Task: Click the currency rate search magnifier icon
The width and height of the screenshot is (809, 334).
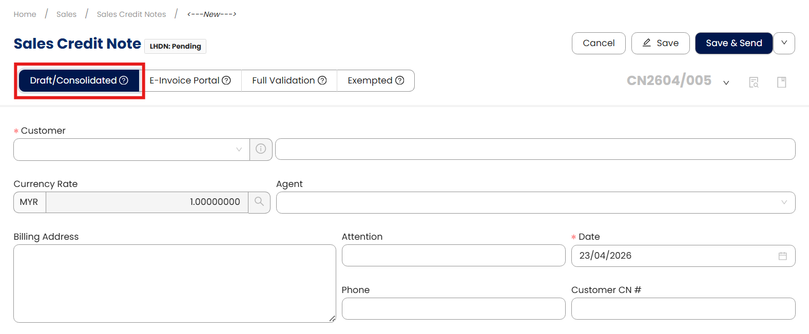Action: click(259, 202)
